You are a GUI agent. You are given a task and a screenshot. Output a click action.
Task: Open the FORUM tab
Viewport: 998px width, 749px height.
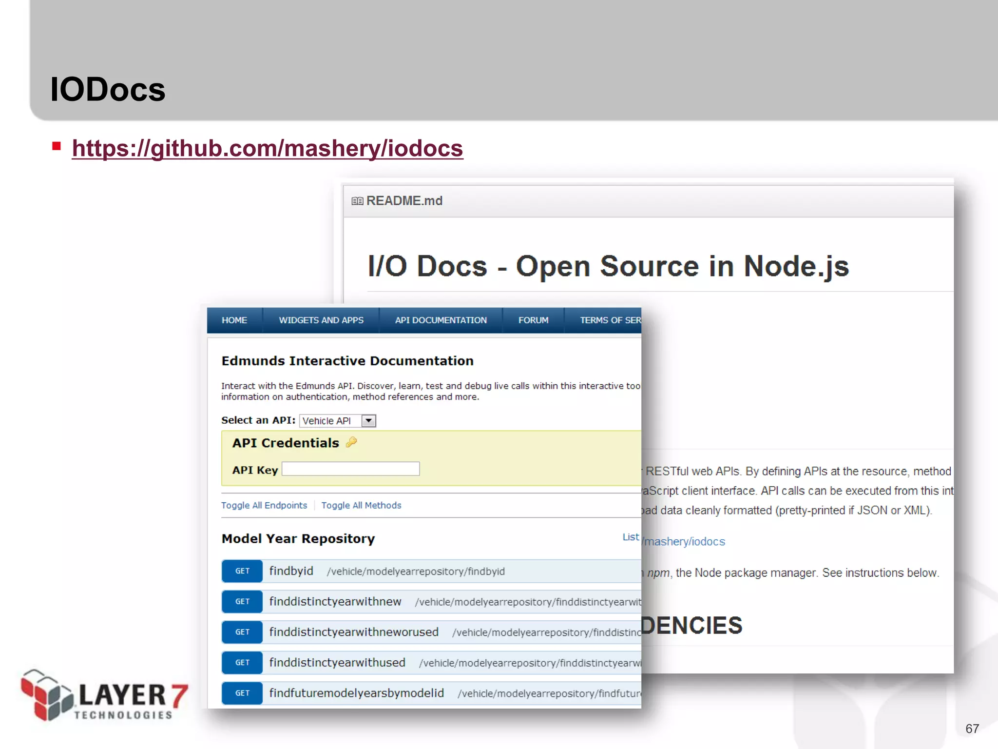click(533, 320)
